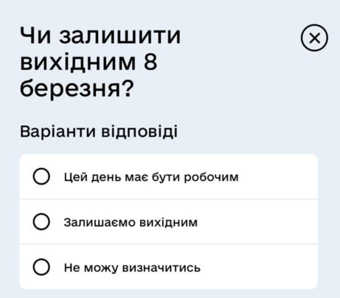Click the "Залишаємо вихідним" label text
340x298 pixels.
131,223
